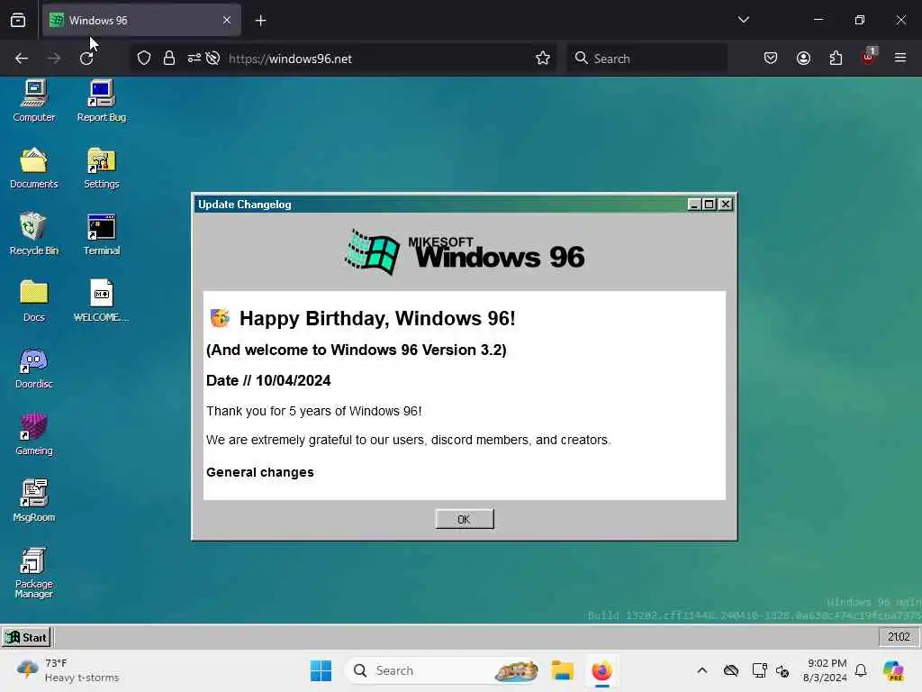This screenshot has height=692, width=922.
Task: Open the Report Bug shortcut
Action: click(x=101, y=100)
